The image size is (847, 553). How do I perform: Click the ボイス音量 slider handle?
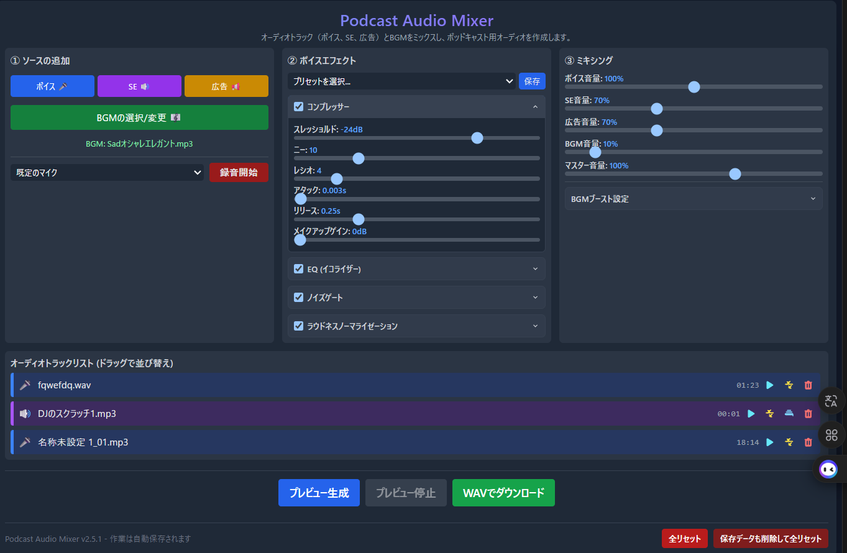pos(694,87)
